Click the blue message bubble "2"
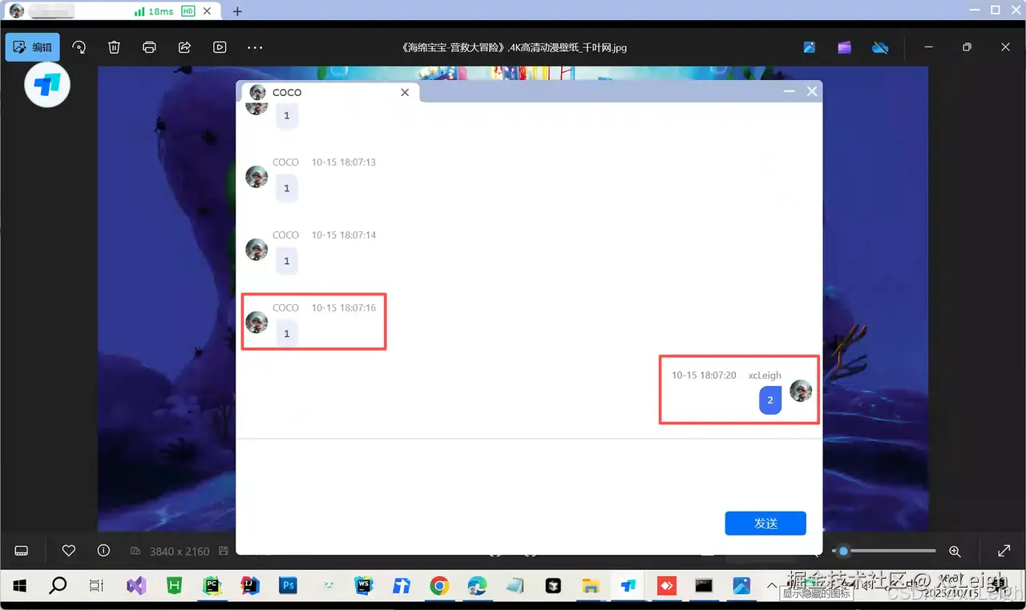The height and width of the screenshot is (610, 1026). tap(770, 400)
